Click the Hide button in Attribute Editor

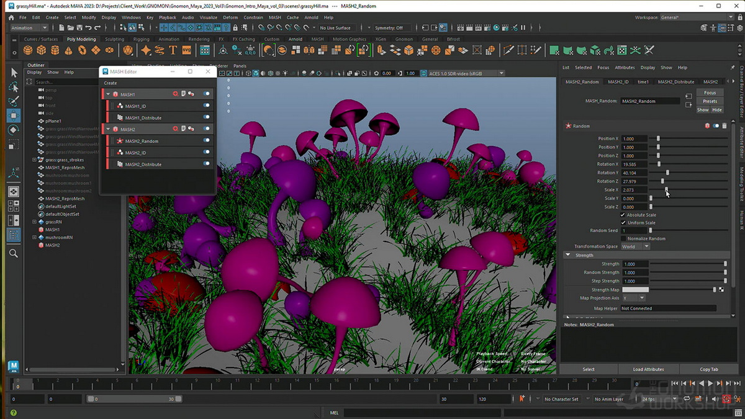click(716, 110)
